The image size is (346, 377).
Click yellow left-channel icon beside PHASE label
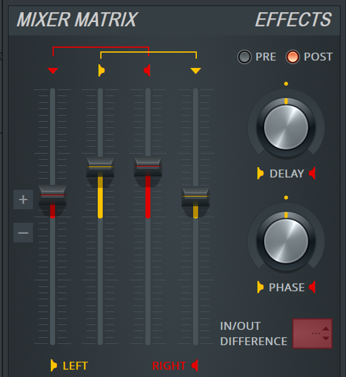260,287
